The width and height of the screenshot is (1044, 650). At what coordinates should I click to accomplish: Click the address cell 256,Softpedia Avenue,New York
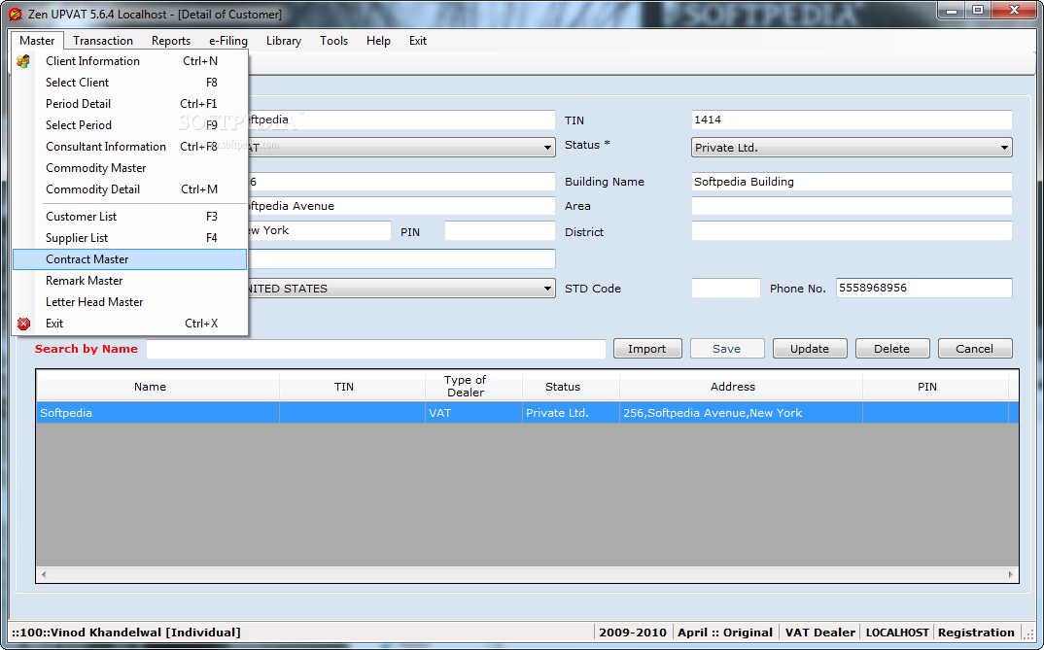[x=741, y=413]
